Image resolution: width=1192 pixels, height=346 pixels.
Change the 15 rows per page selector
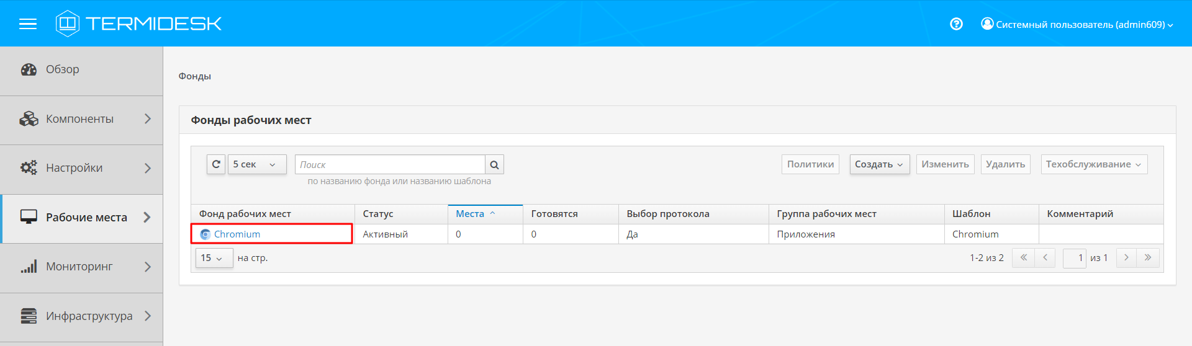[214, 258]
